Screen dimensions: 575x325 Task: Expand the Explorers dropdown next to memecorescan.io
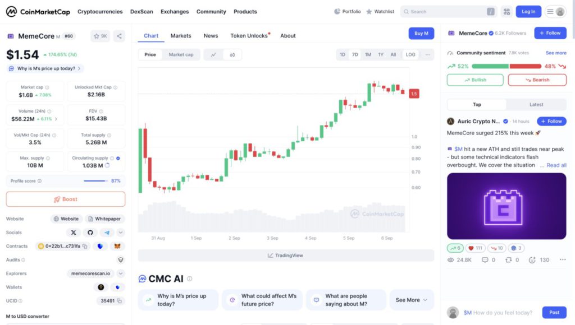121,273
